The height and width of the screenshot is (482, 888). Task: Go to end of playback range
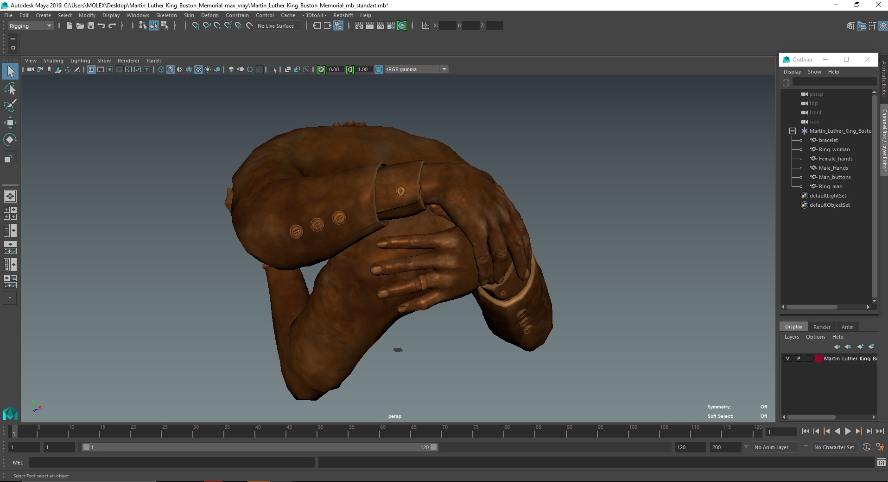pos(880,431)
